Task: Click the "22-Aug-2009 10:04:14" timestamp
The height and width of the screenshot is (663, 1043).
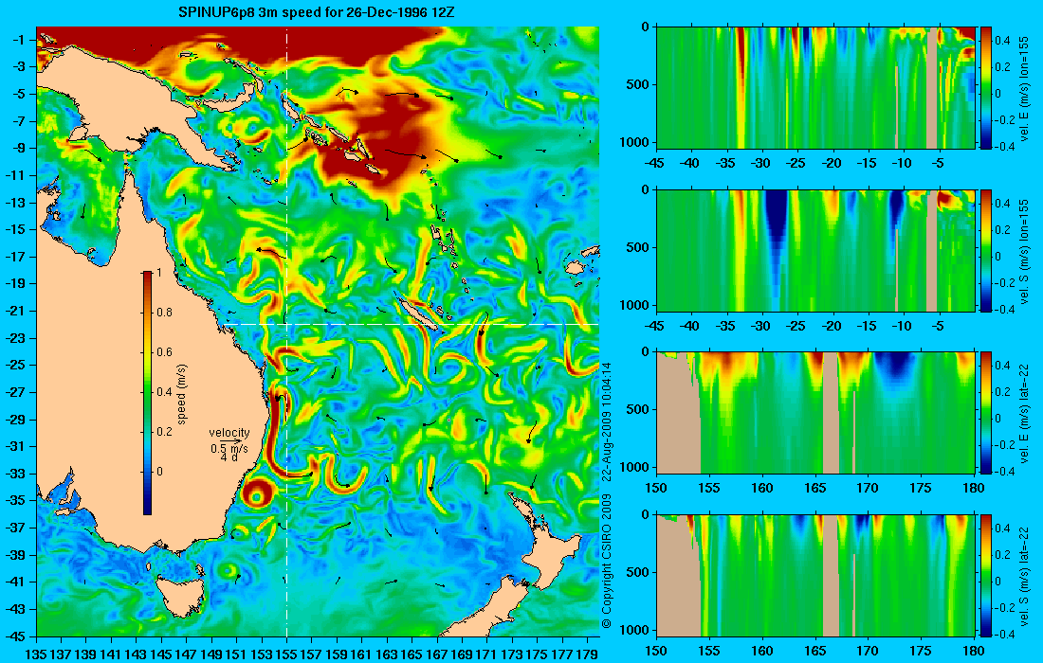Action: (x=607, y=421)
